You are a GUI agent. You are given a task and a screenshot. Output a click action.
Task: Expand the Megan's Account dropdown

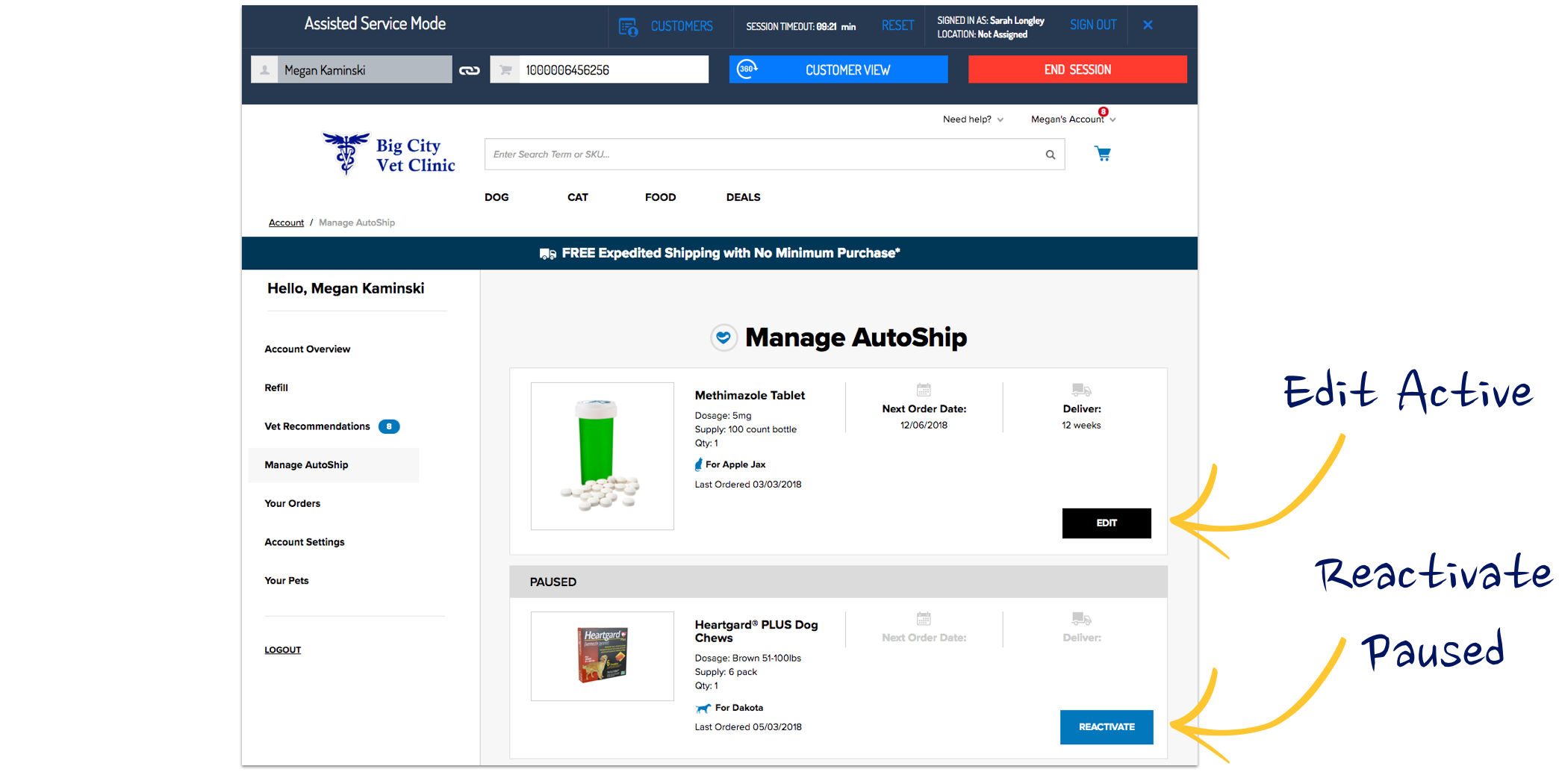(x=1073, y=119)
